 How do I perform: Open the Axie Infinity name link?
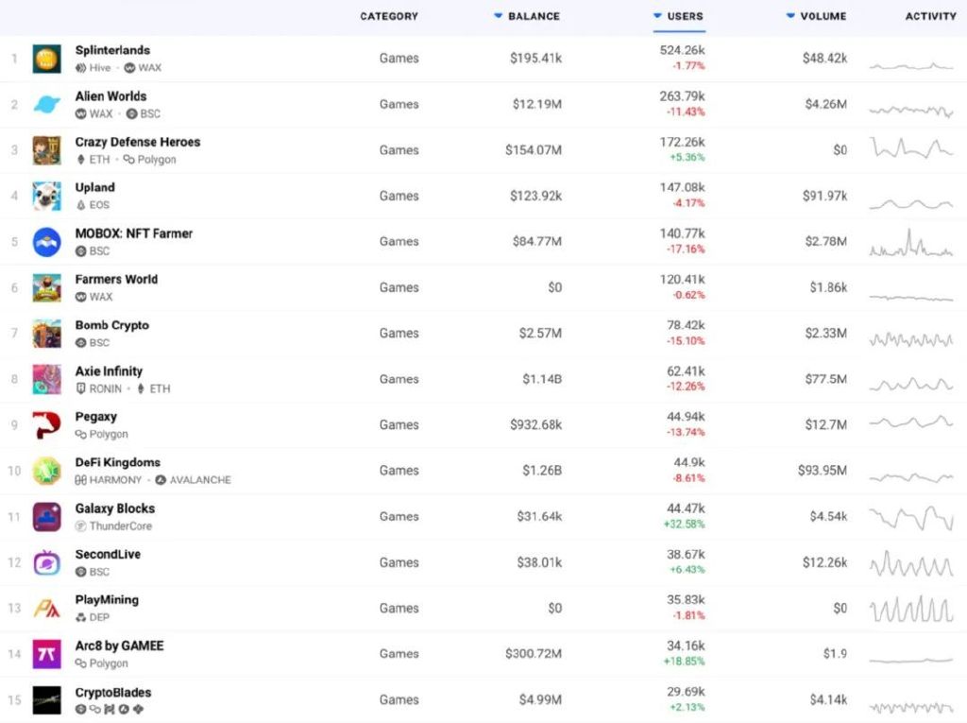tap(109, 371)
